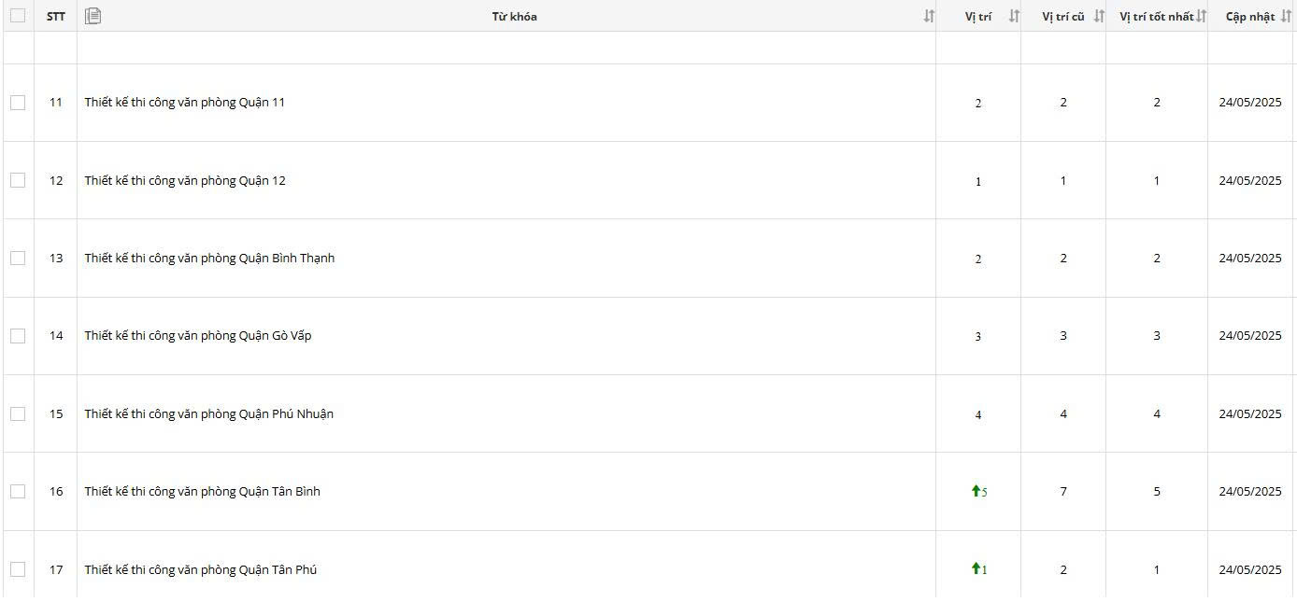
Task: Select the Quận Phú Nhuận keyword row
Action: click(x=208, y=414)
